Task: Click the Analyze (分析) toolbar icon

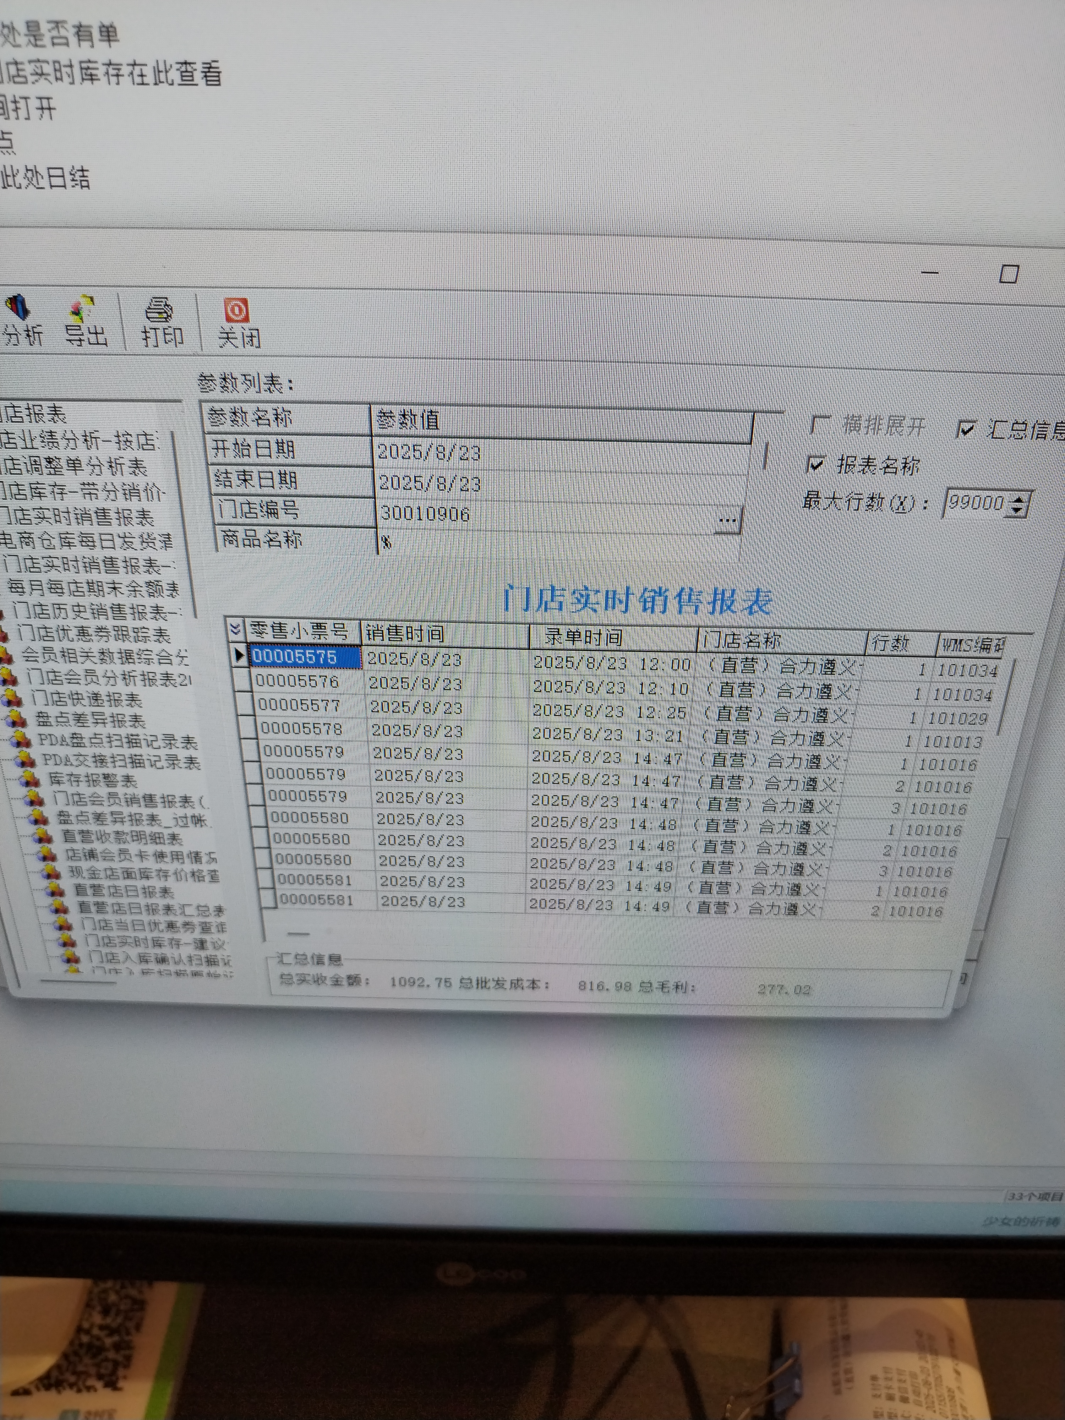Action: (x=17, y=307)
